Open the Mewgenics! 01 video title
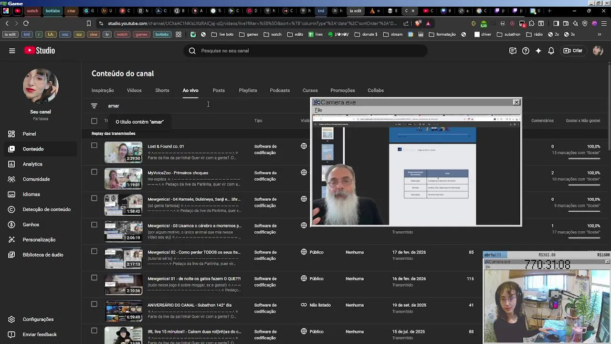This screenshot has height=344, width=611. click(194, 279)
